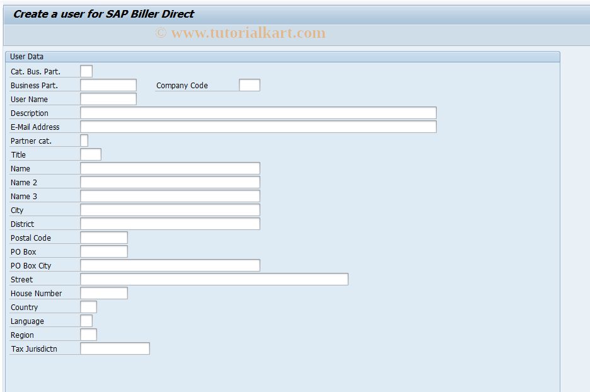The height and width of the screenshot is (392, 590).
Task: Click the PO Box input field
Action: point(104,251)
